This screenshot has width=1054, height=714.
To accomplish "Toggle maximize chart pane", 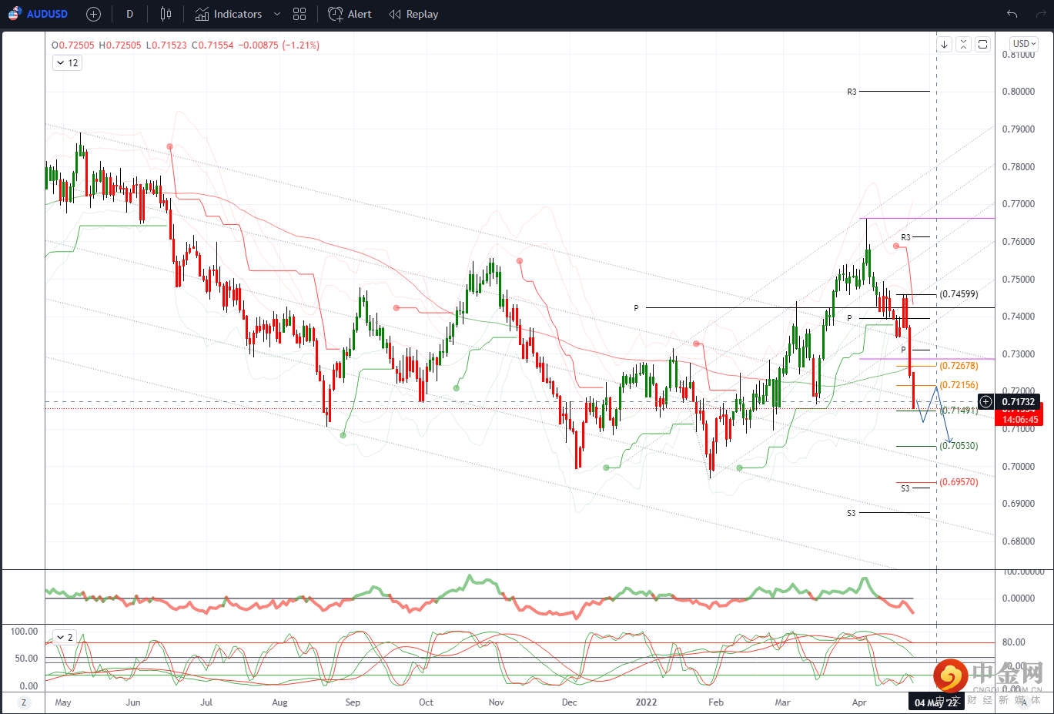I will [982, 45].
